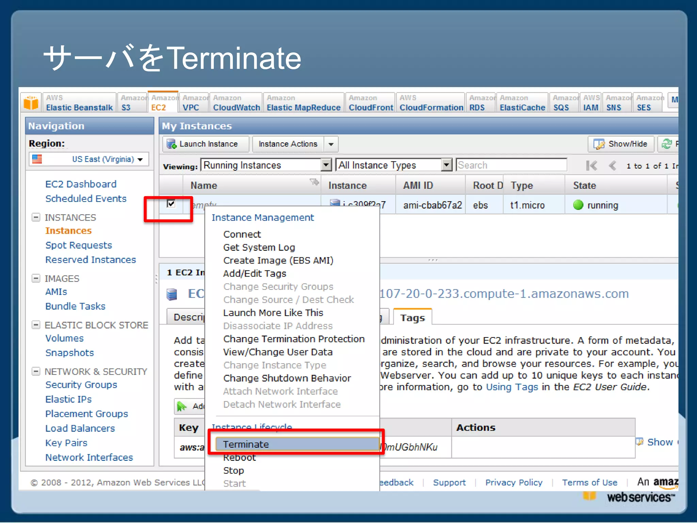Open the Using Tags guide link
697x523 pixels.
(512, 387)
